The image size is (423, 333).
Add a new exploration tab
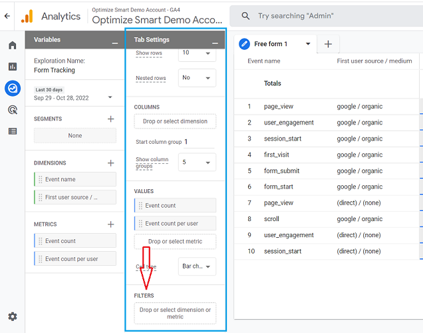tap(328, 44)
